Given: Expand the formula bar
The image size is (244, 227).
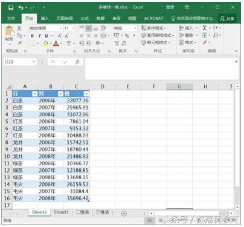Looking at the screenshot, I should 236,62.
